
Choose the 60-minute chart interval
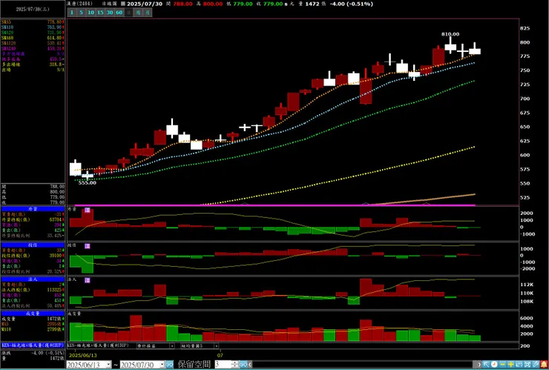(x=119, y=13)
